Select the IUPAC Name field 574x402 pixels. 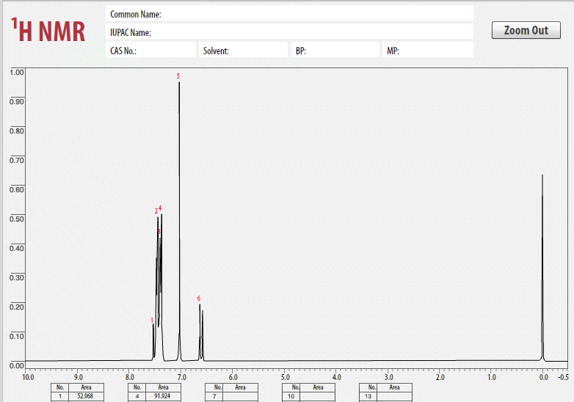289,32
